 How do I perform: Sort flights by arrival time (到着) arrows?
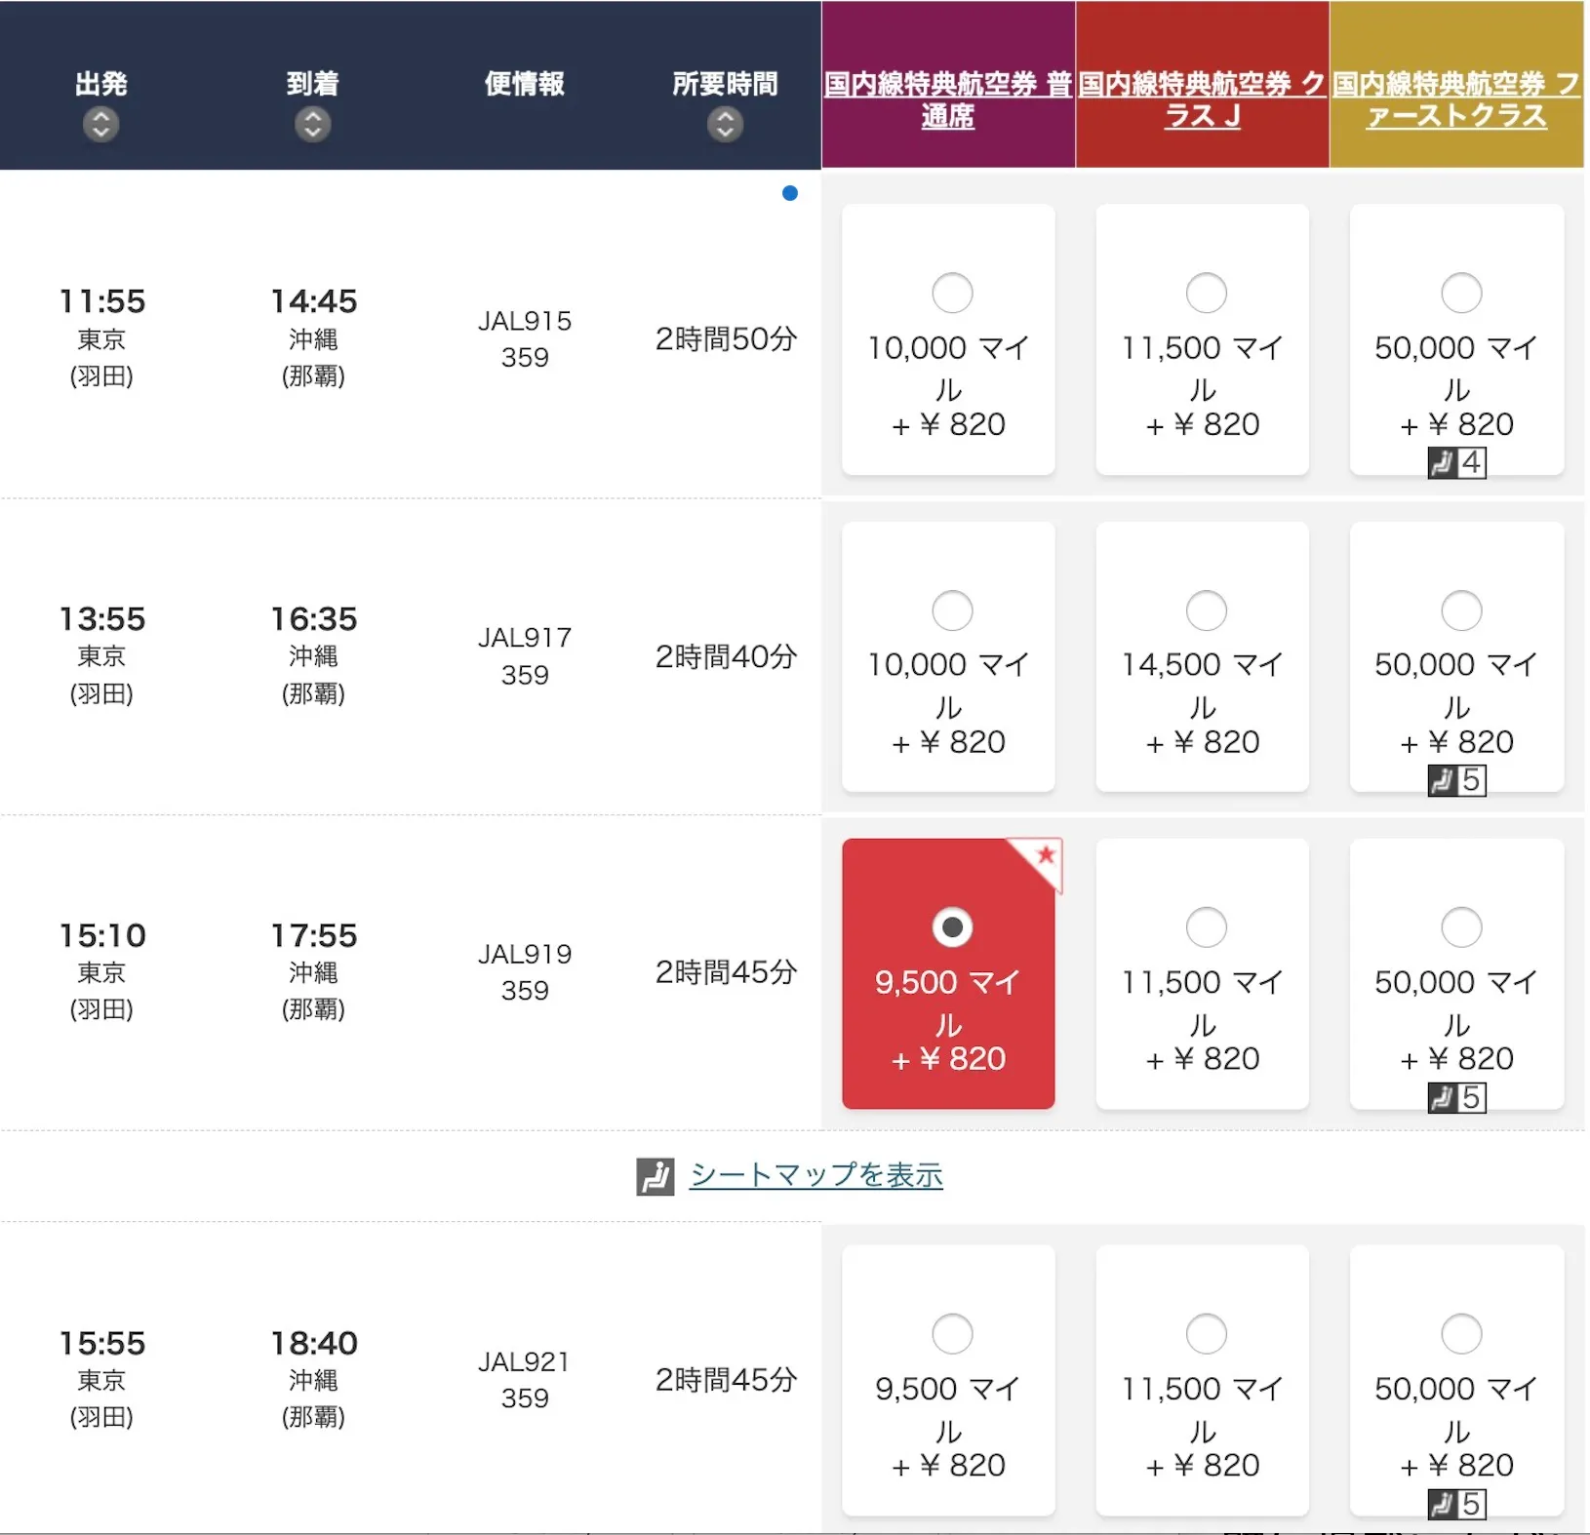coord(312,125)
